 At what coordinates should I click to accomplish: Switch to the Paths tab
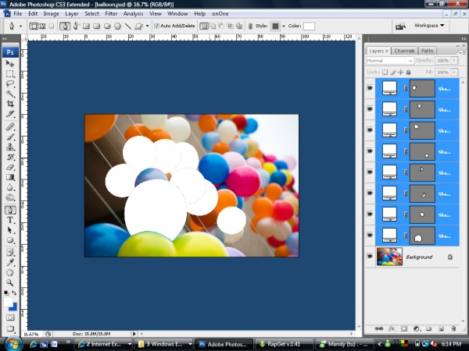coord(427,51)
